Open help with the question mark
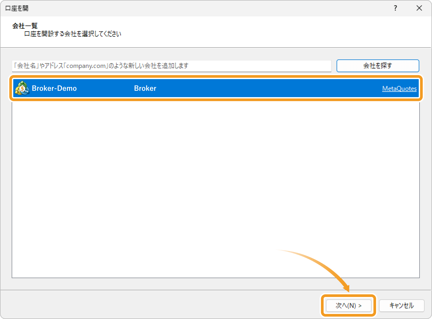Viewport: 432px width, 319px height. click(395, 8)
